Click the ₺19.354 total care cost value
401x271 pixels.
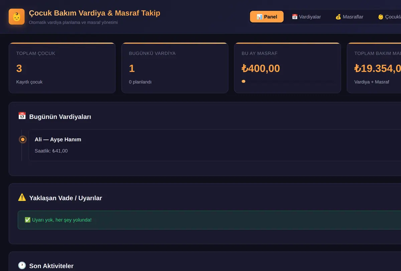pos(378,69)
